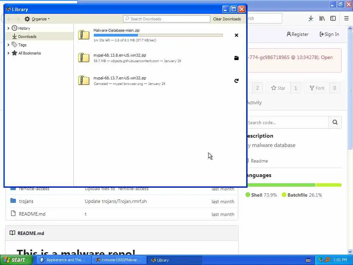Switch to Library taskbar button
Screen dimensions: 353x265
174,260
